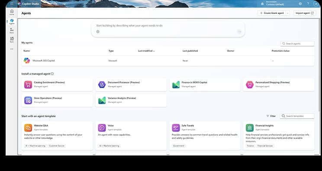Viewport: 322px width, 171px height.
Task: Click the Search agents field
Action: pos(297,44)
